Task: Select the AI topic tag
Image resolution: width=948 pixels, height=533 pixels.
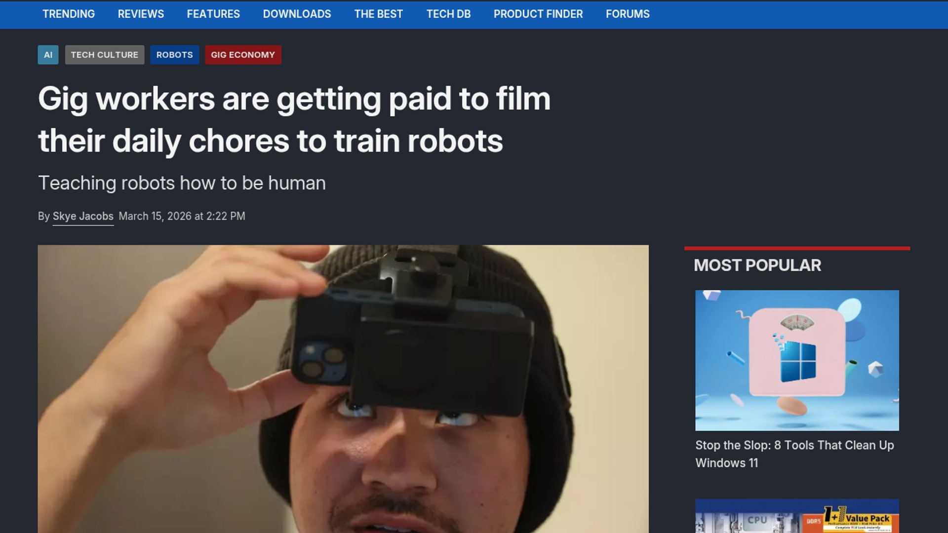Action: pos(48,55)
